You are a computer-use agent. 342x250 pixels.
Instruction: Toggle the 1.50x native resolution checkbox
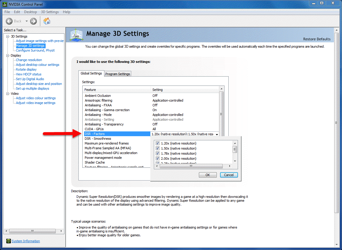click(x=157, y=148)
